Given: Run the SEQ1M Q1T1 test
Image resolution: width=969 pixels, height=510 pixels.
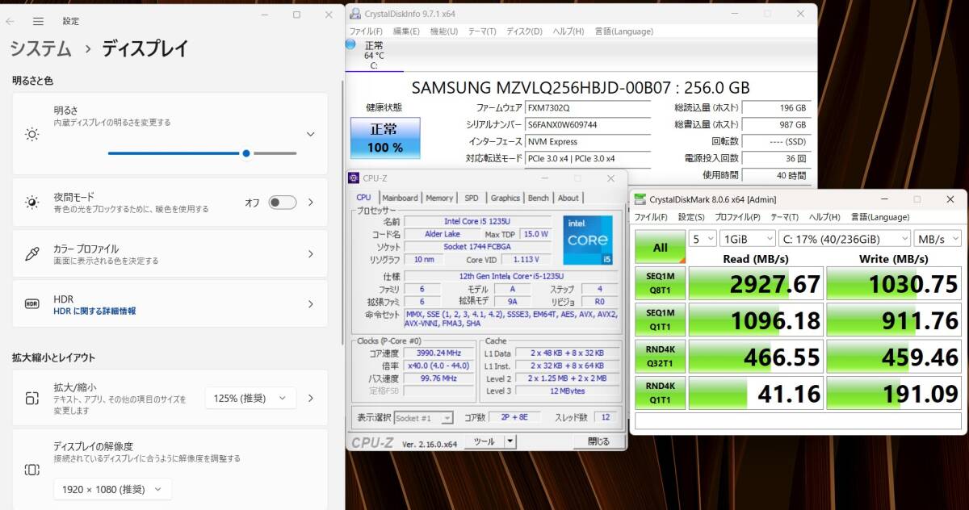Looking at the screenshot, I should click(660, 320).
